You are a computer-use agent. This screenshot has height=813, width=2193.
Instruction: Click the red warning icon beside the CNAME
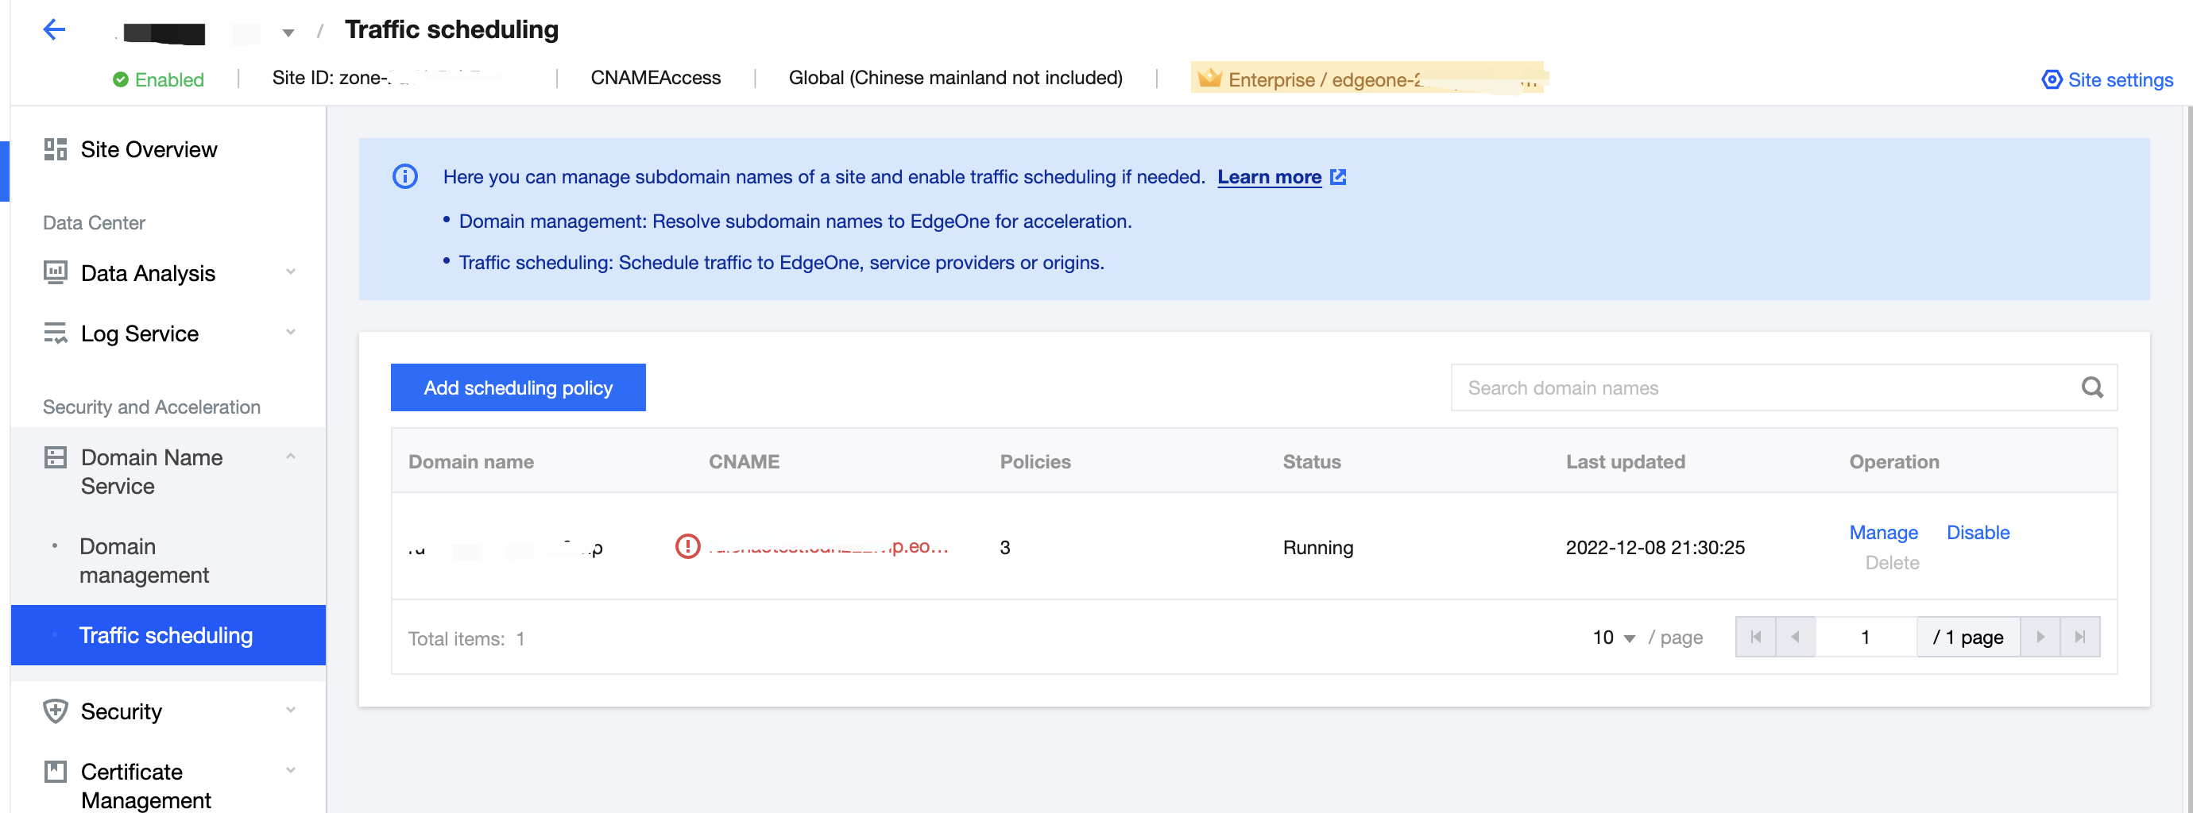tap(690, 547)
